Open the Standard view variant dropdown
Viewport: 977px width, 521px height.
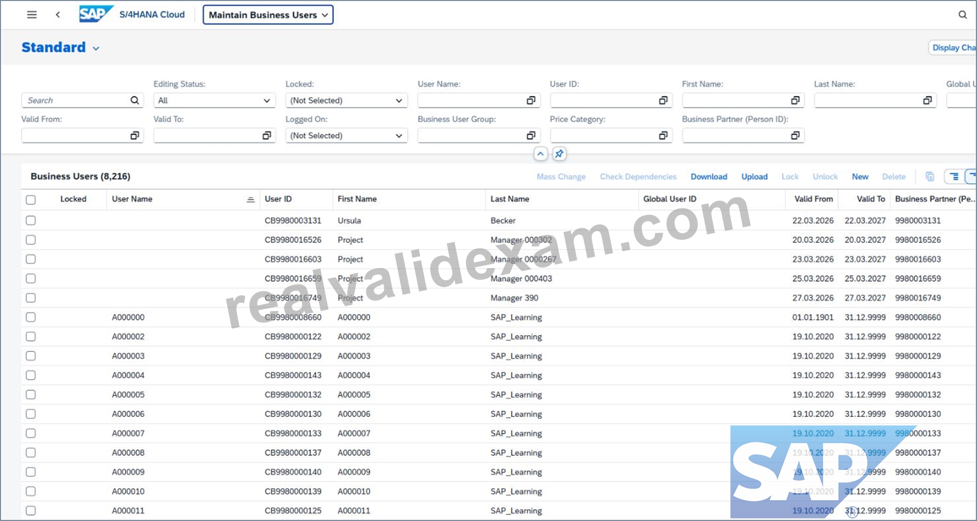click(96, 49)
